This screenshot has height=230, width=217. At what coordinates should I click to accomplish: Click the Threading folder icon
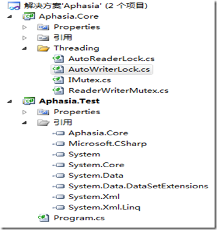point(43,48)
